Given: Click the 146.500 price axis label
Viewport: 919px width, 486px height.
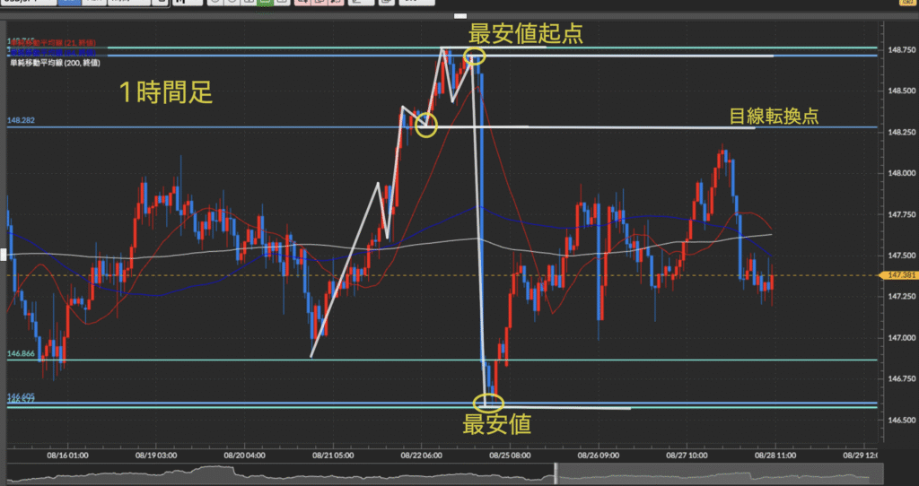Looking at the screenshot, I should pyautogui.click(x=902, y=420).
